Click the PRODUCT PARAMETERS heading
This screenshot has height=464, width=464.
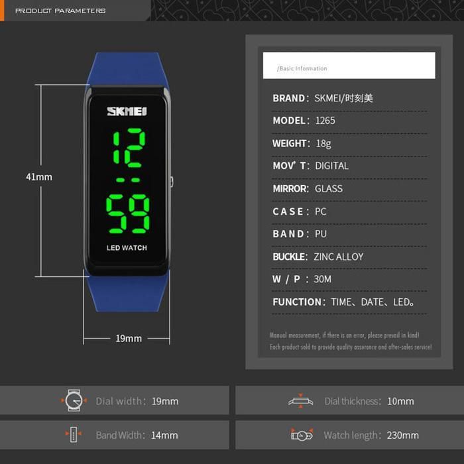(x=60, y=11)
